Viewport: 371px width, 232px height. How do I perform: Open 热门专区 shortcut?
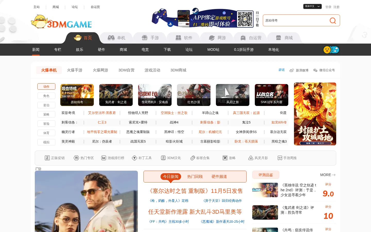[x=84, y=158]
